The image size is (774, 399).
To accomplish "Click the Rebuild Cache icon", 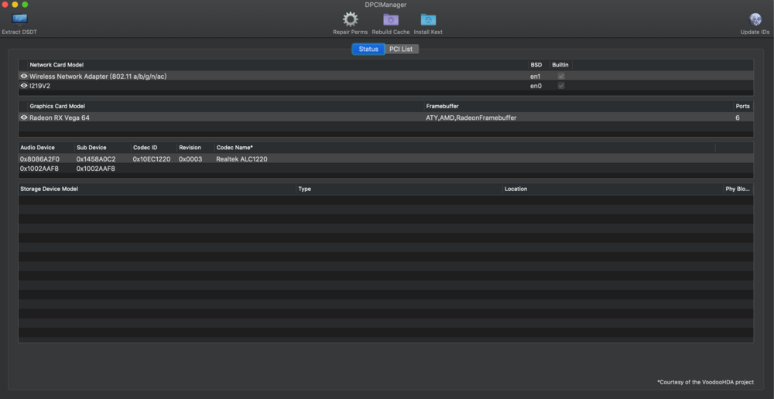I will [391, 19].
